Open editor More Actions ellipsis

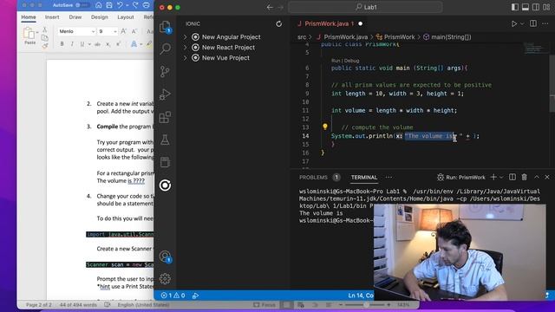[x=545, y=23]
